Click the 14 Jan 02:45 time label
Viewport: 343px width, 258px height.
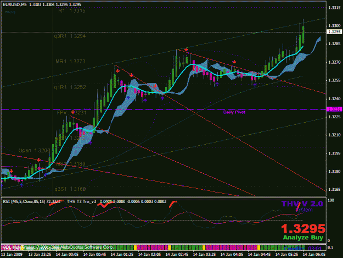177,255
